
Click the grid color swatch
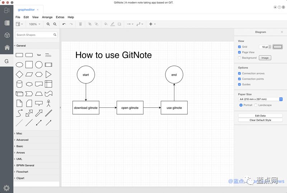click(278, 47)
